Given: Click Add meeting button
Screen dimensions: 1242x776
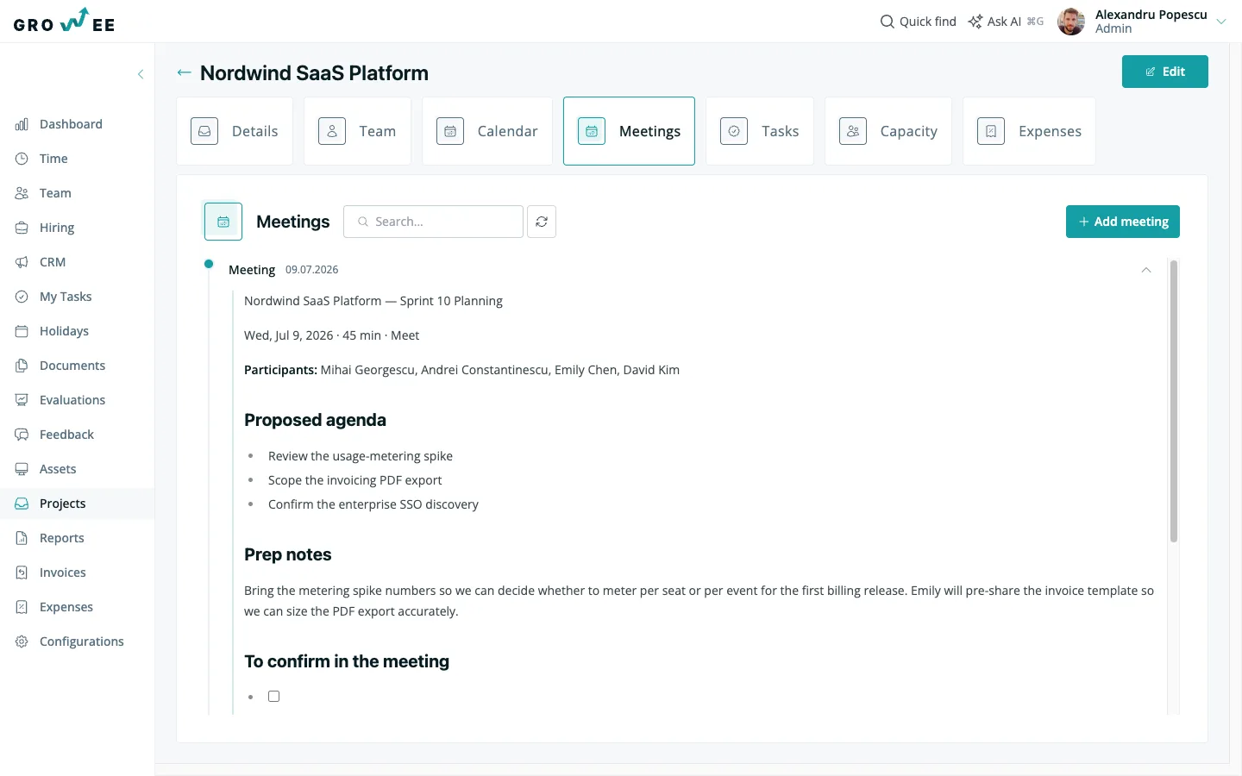Looking at the screenshot, I should pos(1123,222).
